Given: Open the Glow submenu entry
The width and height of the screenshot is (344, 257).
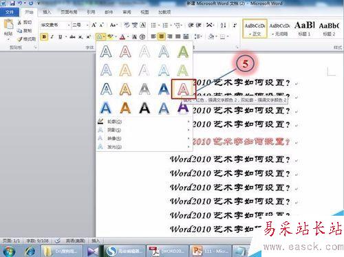Looking at the screenshot, I should (x=144, y=147).
